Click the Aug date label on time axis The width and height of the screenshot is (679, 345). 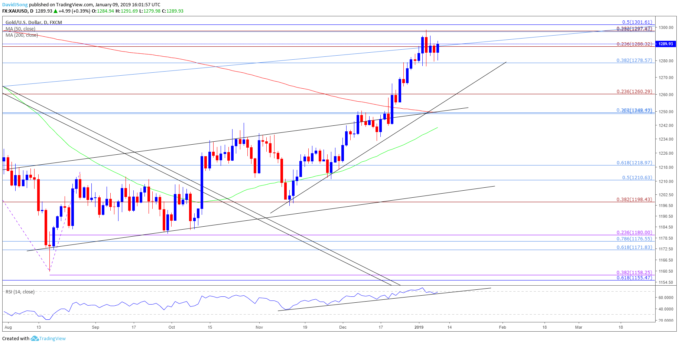click(8, 327)
